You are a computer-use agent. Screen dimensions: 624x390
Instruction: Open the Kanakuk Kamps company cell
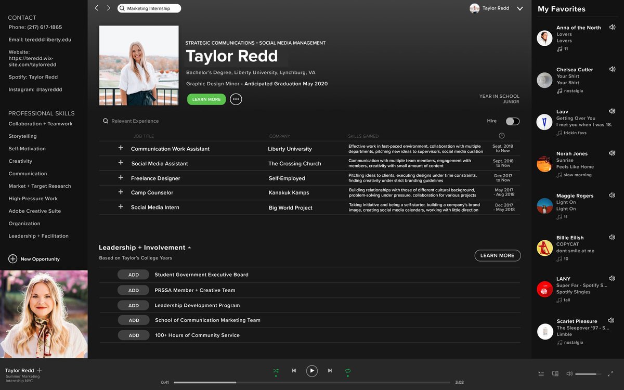pos(289,193)
